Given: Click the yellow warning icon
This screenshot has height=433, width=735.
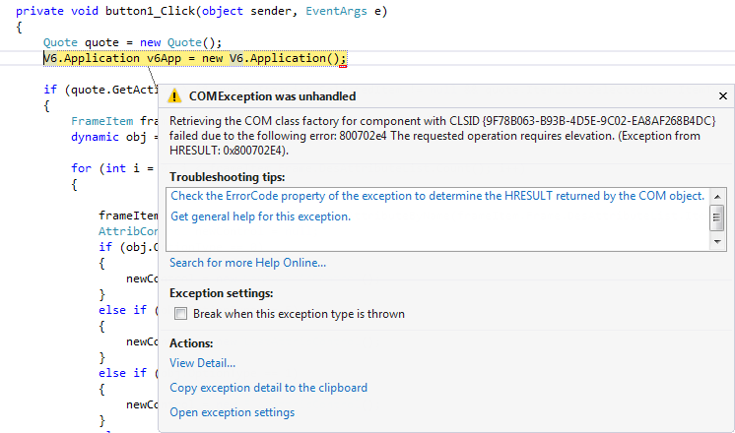Looking at the screenshot, I should 174,96.
